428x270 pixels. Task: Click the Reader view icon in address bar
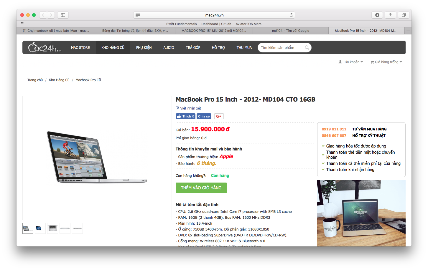coord(138,15)
